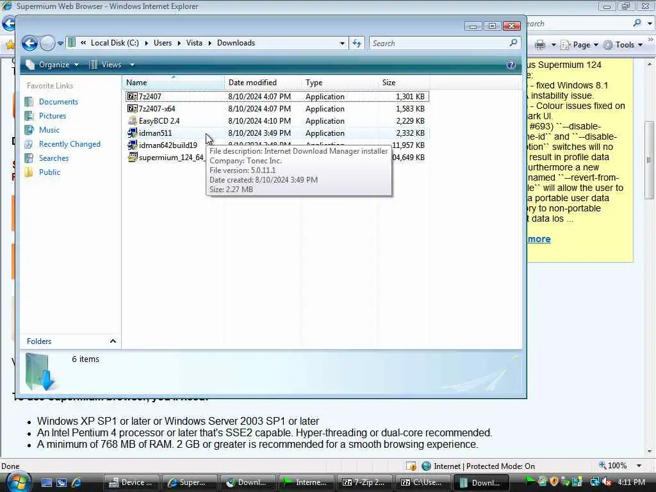Click the muted volume tray icon

(x=607, y=482)
